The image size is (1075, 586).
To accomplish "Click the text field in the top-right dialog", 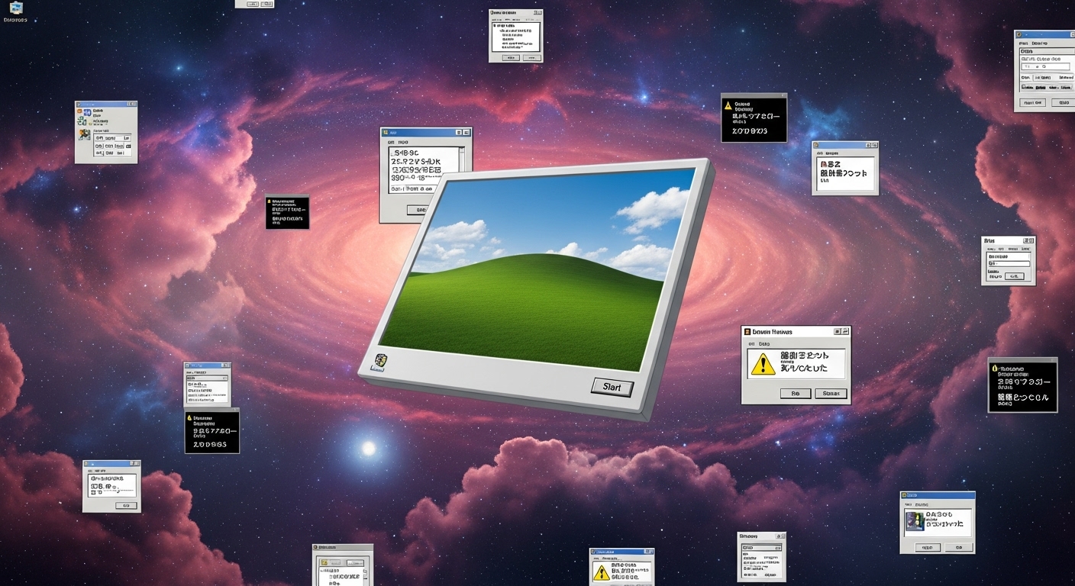I will tap(1043, 66).
